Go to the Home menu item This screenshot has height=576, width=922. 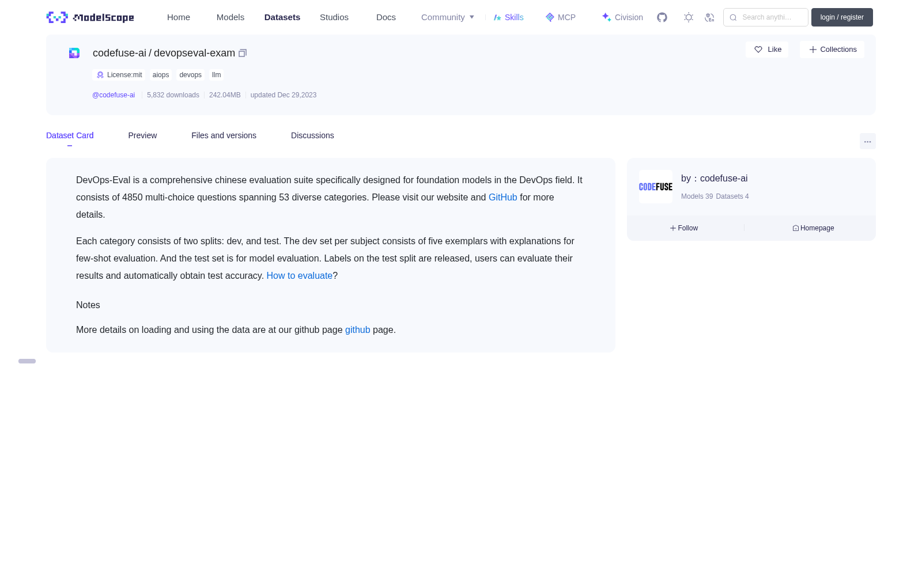[179, 17]
